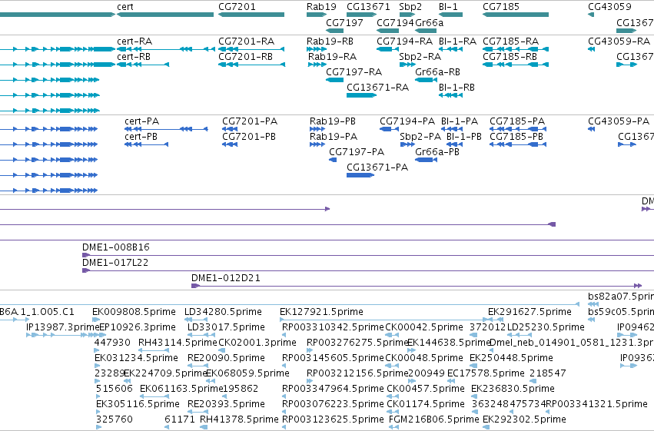Open the RH41378.5prime EST label
Screen dimensions: 654x431
tap(239, 419)
